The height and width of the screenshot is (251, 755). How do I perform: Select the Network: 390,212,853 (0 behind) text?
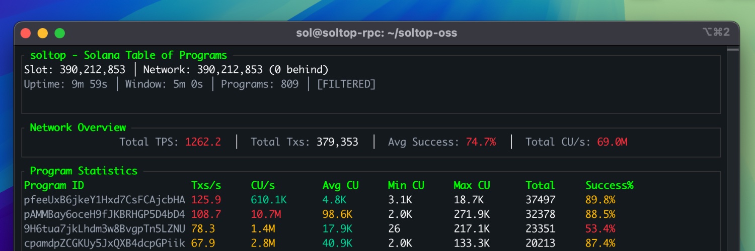coord(236,69)
